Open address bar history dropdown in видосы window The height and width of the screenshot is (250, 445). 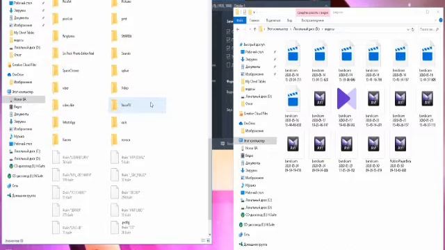click(x=408, y=29)
